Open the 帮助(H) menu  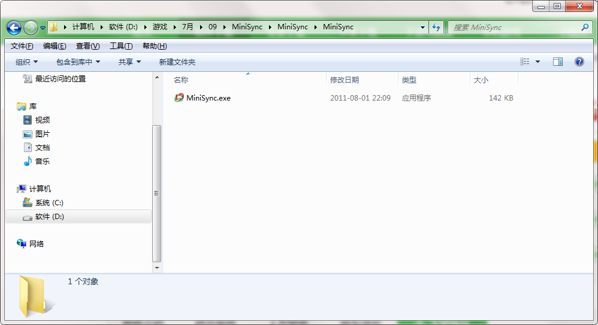pos(155,46)
